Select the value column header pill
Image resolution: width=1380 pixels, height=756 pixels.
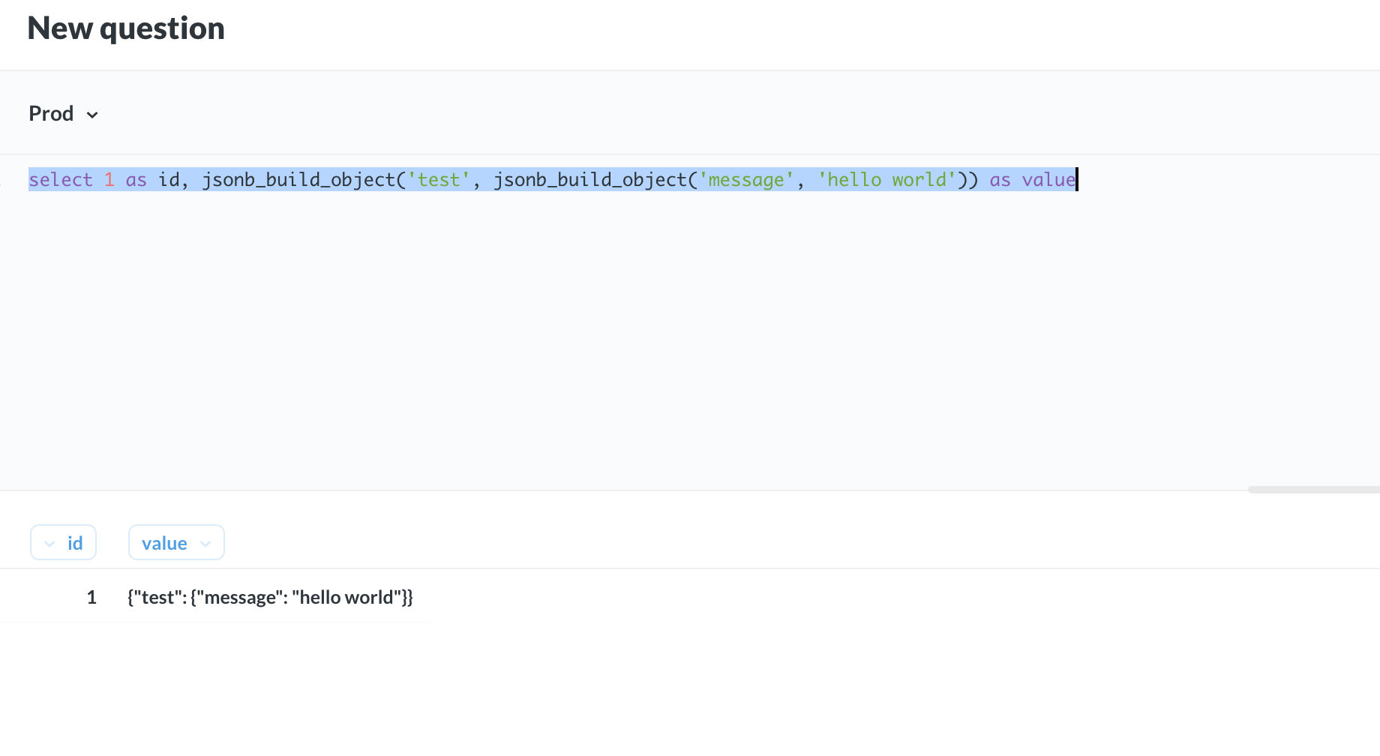coord(164,542)
